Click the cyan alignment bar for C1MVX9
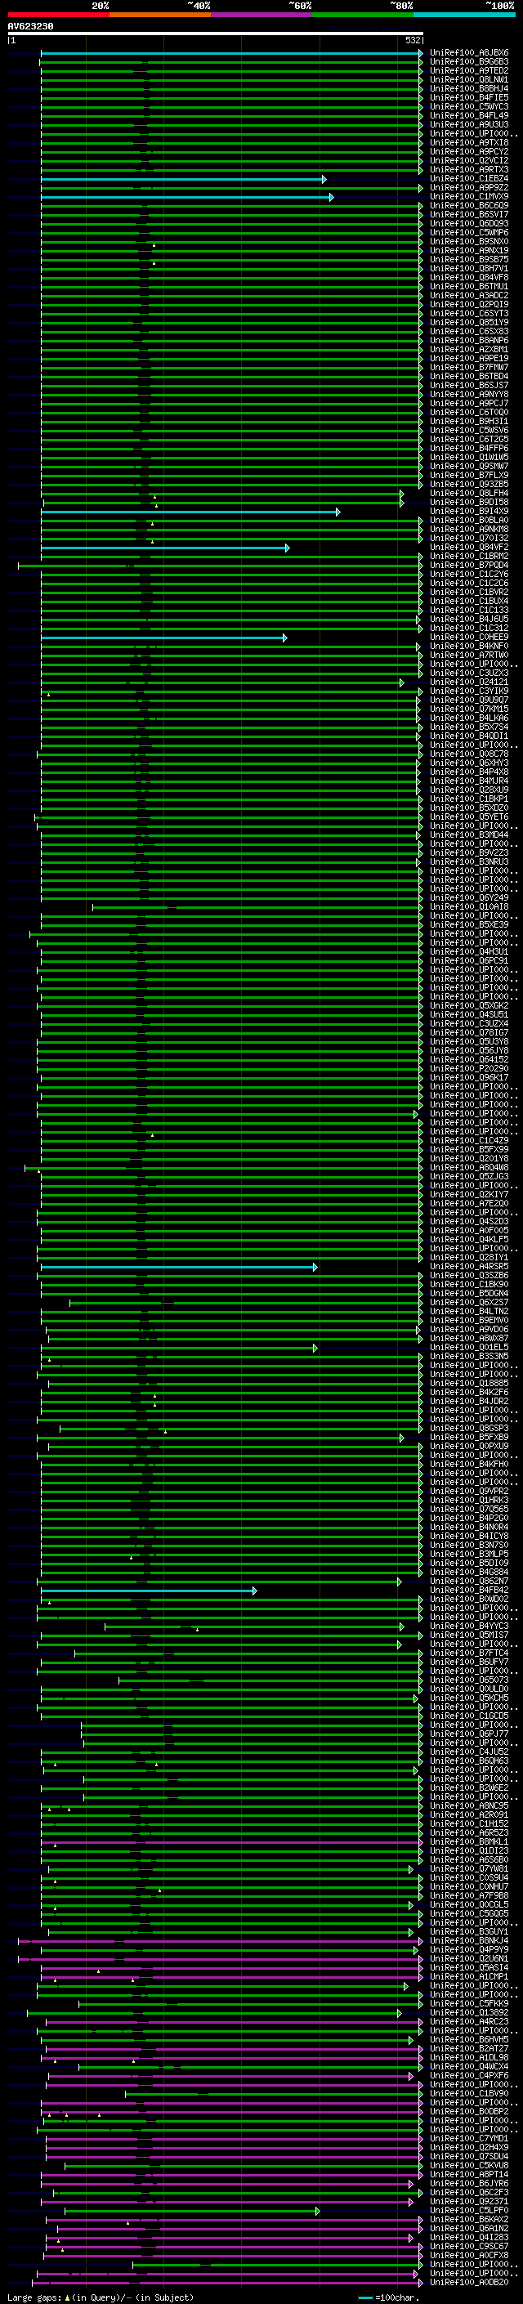523x2304 pixels. pos(187,197)
